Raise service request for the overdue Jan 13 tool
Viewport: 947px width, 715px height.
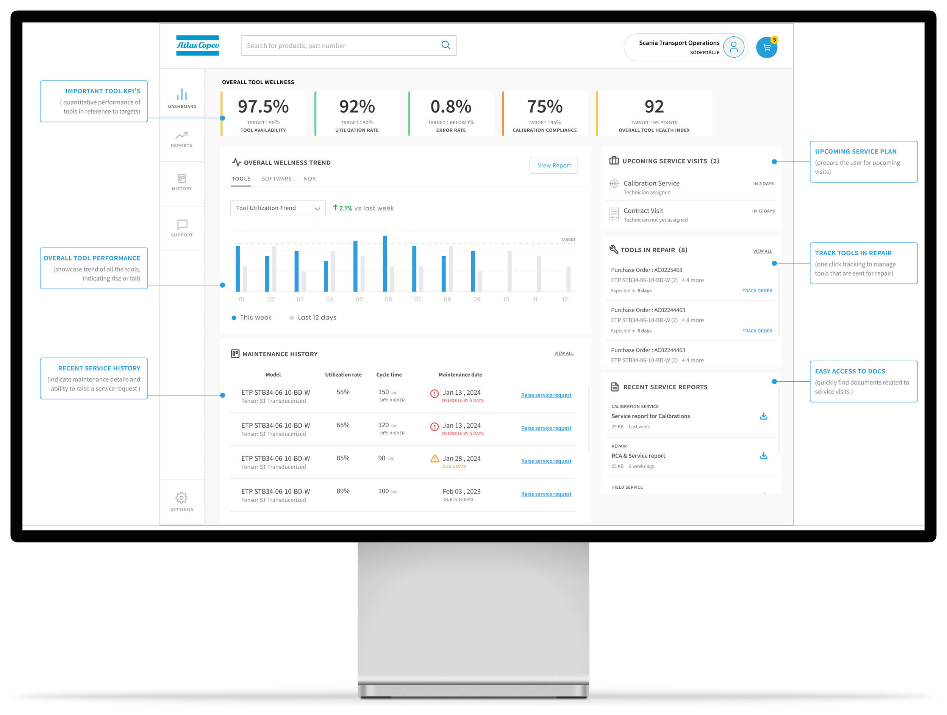coord(546,395)
